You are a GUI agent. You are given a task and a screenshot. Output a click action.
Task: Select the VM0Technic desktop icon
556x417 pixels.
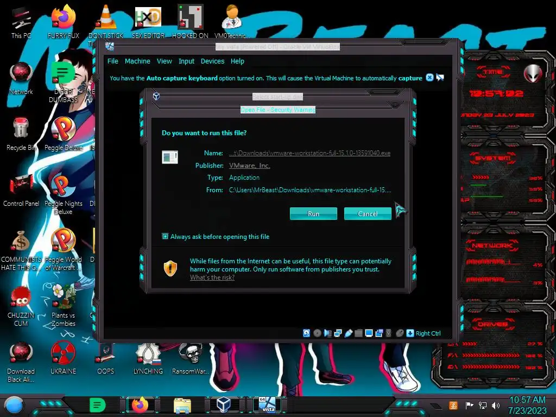point(232,22)
